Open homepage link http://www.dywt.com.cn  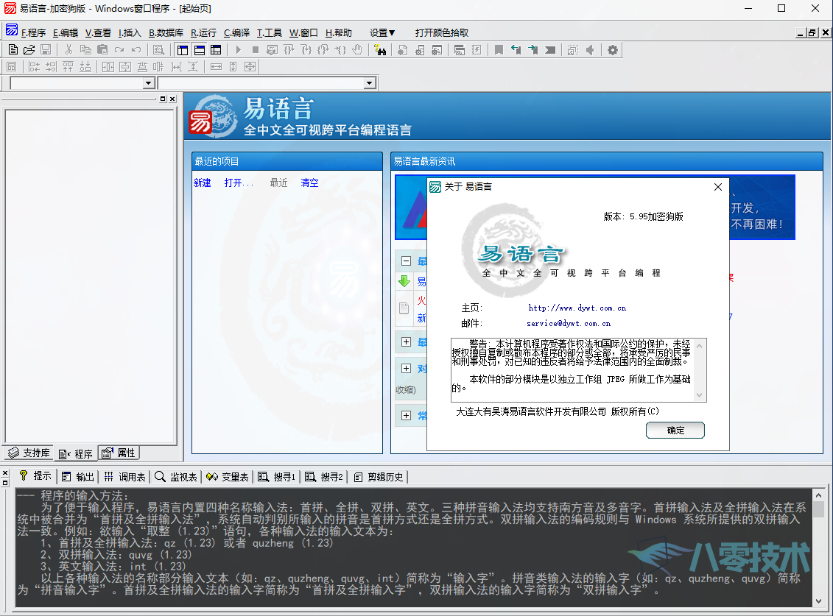(x=577, y=308)
